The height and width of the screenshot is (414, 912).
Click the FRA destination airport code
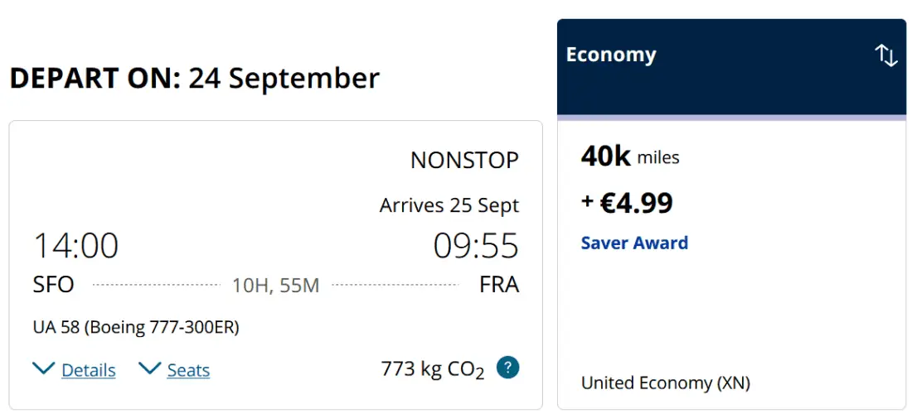pos(499,285)
